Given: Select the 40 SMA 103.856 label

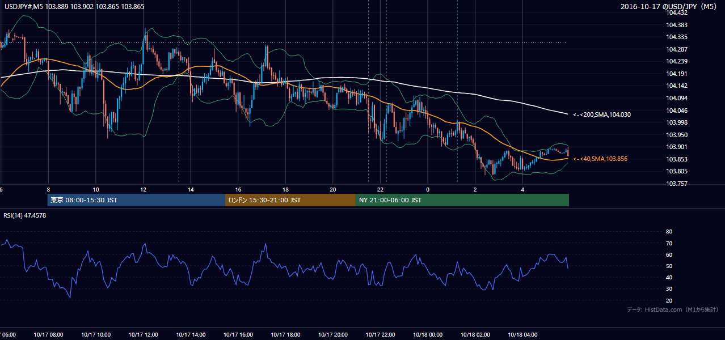Looking at the screenshot, I should pyautogui.click(x=601, y=159).
